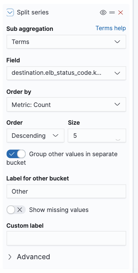Expand the Advanced section
Image resolution: width=138 pixels, height=273 pixels.
(29, 257)
